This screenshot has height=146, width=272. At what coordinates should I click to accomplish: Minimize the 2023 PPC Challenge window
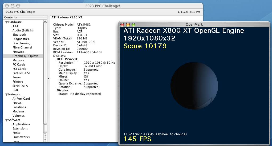(13, 6)
